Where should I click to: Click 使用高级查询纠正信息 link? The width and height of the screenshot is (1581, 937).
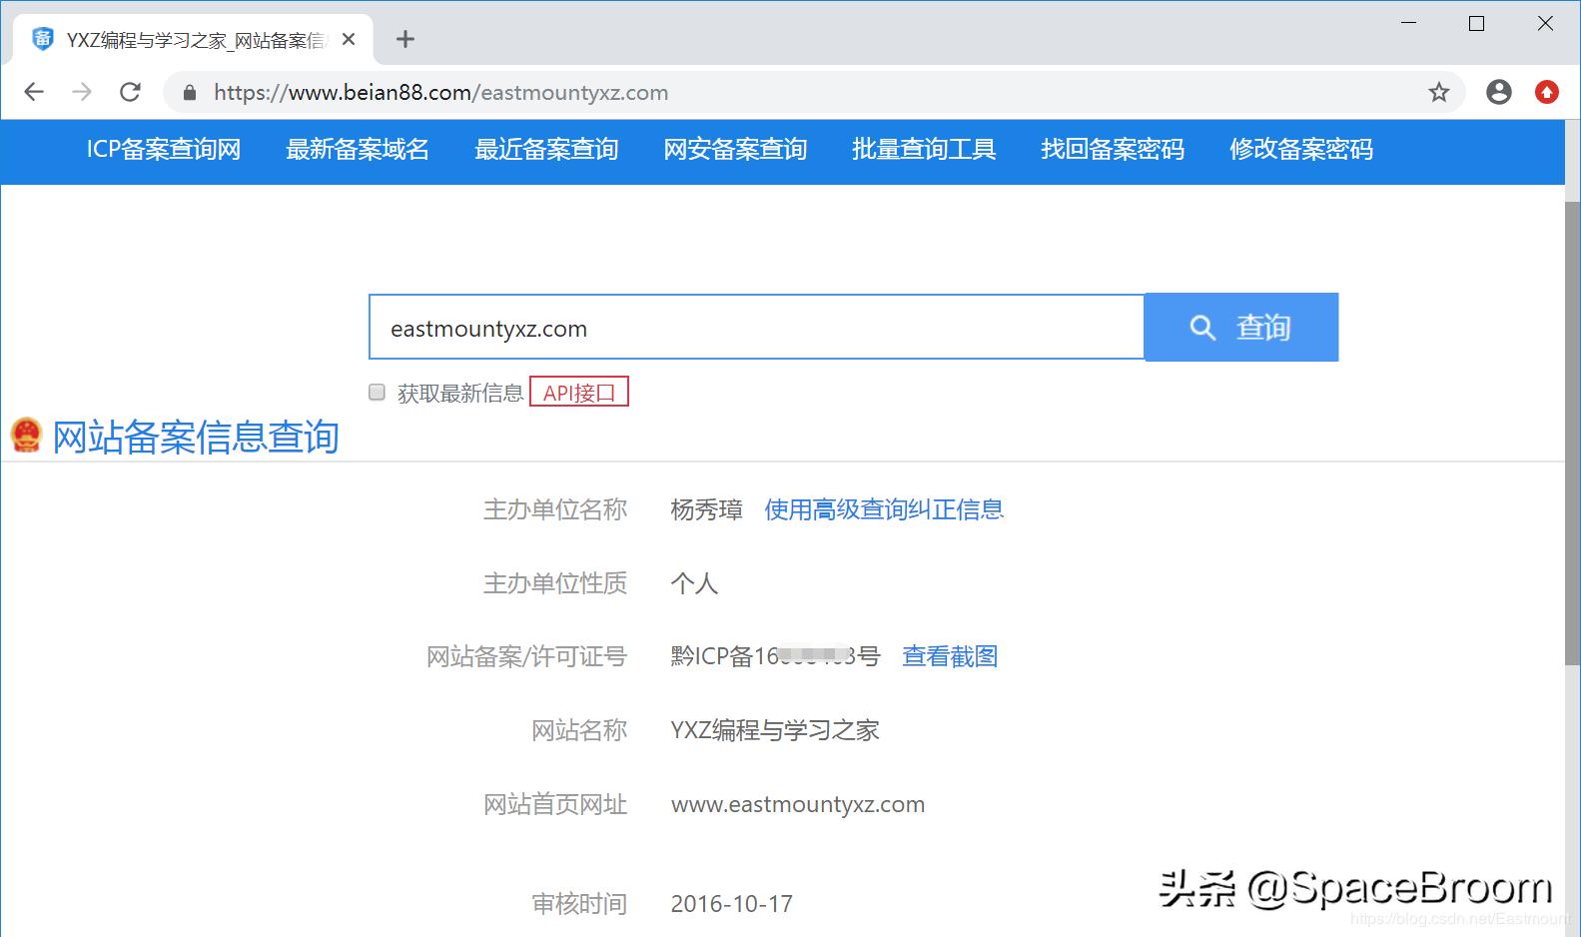click(884, 509)
